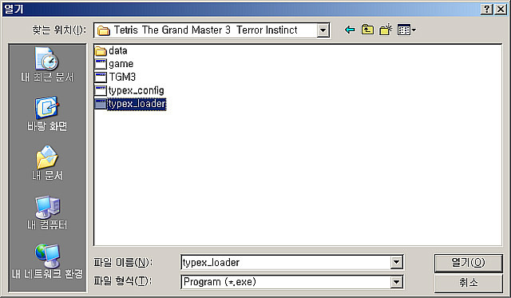
Task: Click the 열기(O) button
Action: [x=469, y=263]
